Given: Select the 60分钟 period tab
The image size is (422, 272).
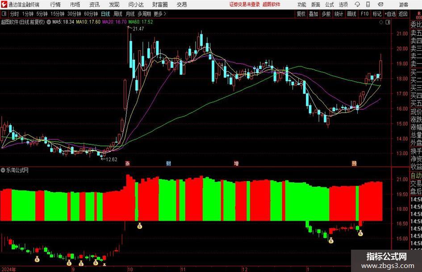Looking at the screenshot, I should [91, 14].
